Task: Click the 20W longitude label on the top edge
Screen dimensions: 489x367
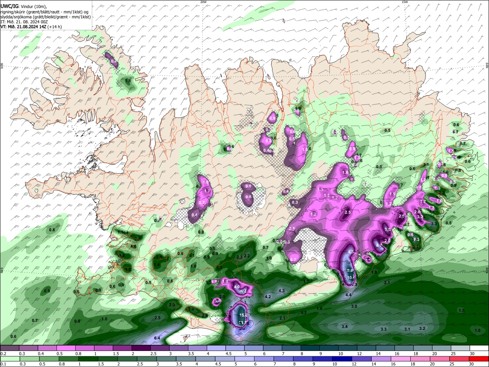Action: (x=204, y=2)
